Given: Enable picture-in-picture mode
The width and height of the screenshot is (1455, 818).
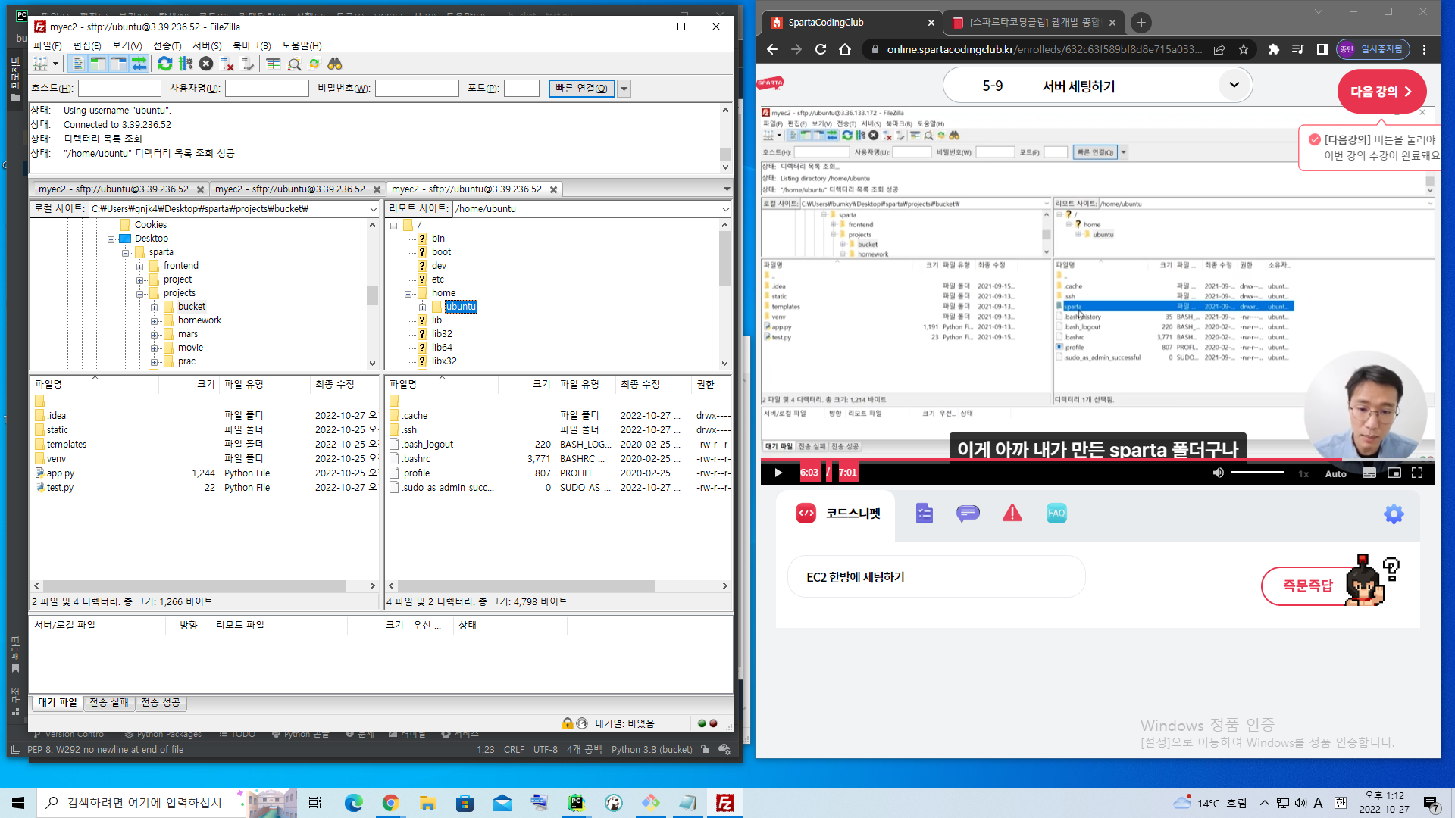Looking at the screenshot, I should (x=1394, y=473).
